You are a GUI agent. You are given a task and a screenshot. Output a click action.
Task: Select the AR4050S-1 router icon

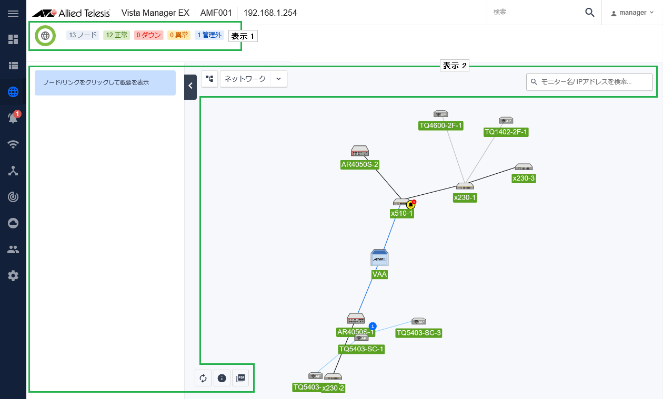click(356, 319)
